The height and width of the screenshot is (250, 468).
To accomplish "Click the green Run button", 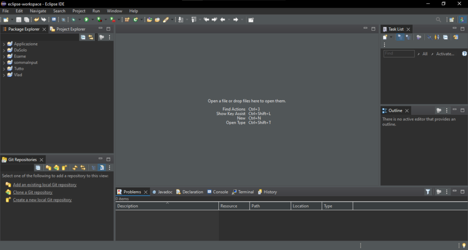I will pyautogui.click(x=86, y=20).
